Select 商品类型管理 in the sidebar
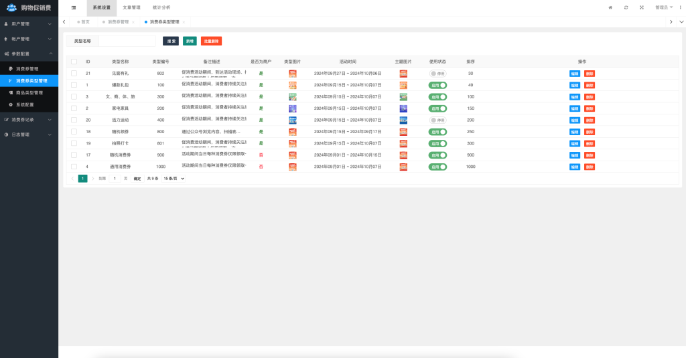Viewport: 686px width, 358px height. coord(29,93)
